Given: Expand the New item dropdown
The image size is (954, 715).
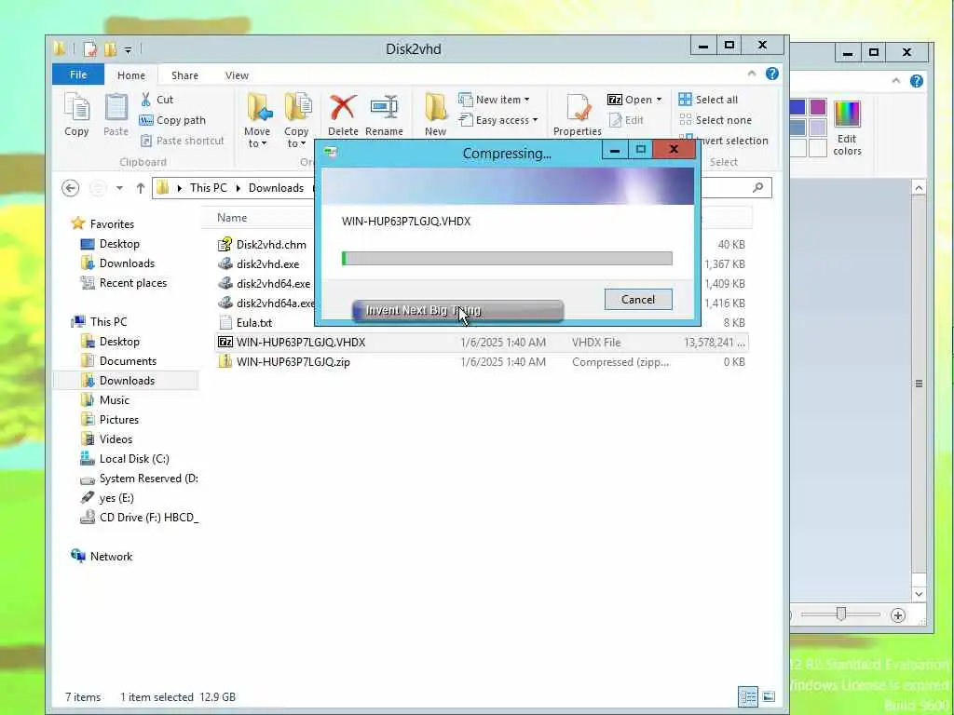Looking at the screenshot, I should pos(494,99).
